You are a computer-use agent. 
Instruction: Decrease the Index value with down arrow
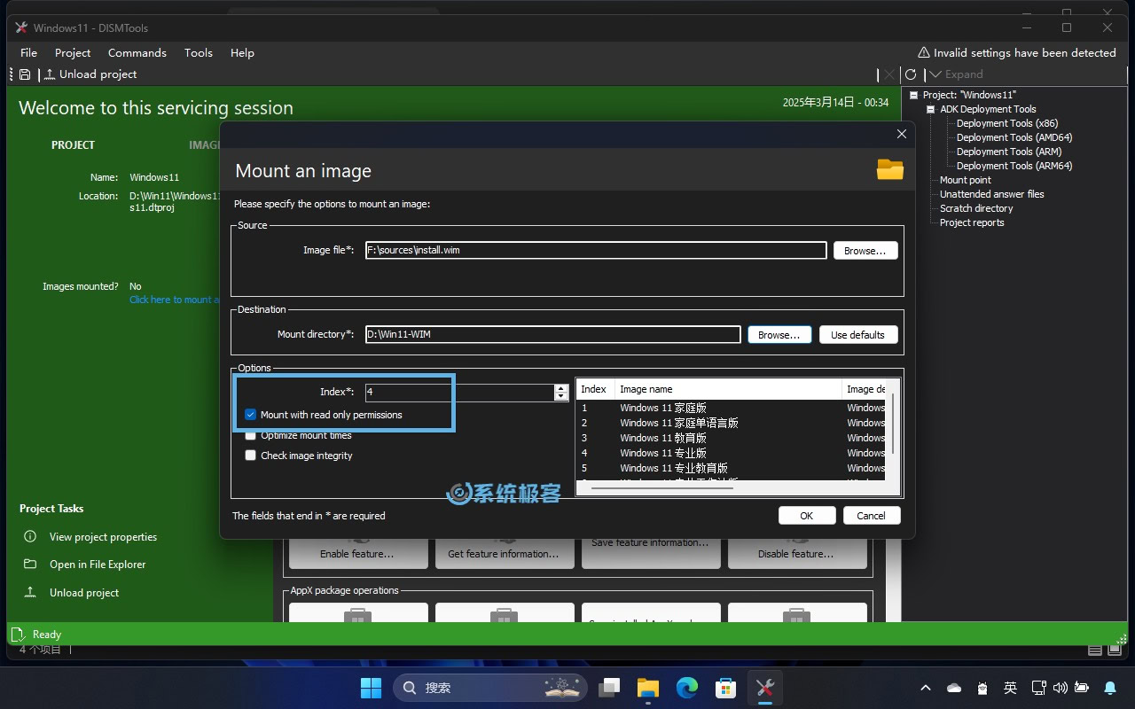point(560,396)
